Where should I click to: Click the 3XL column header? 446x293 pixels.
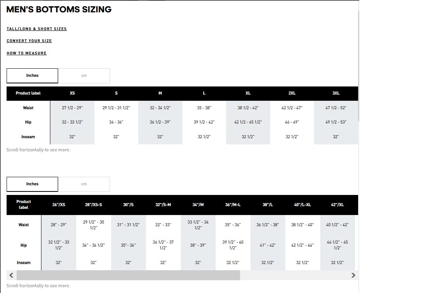336,93
